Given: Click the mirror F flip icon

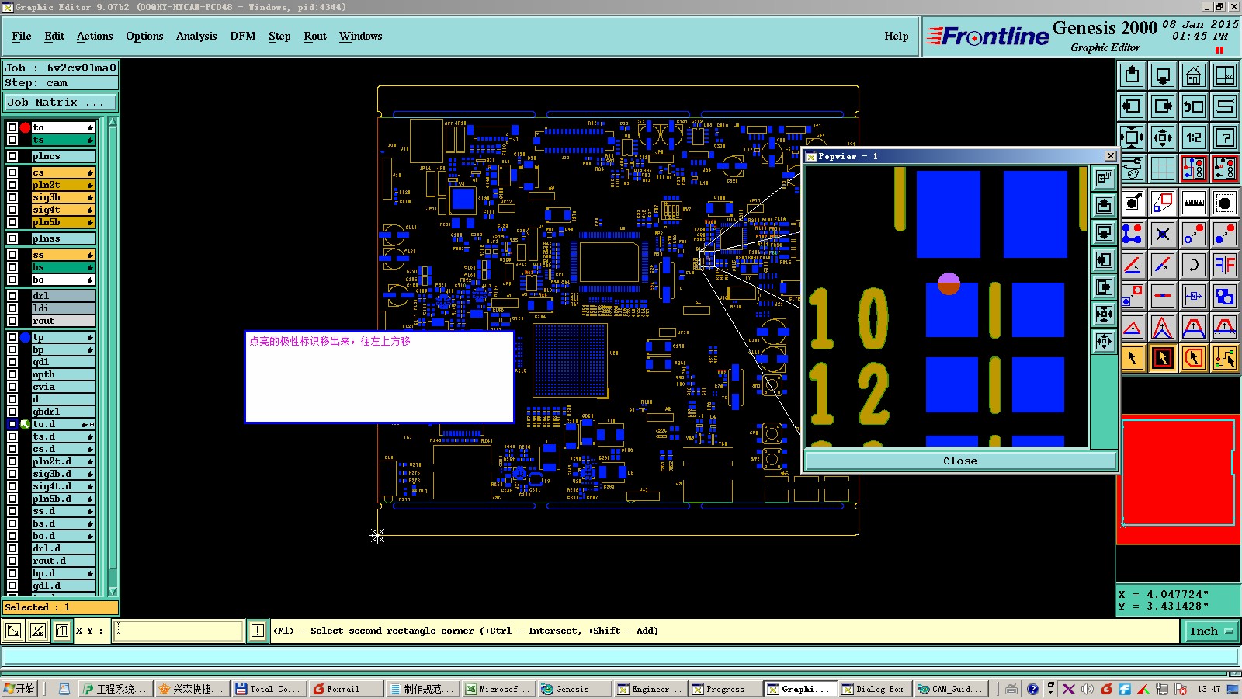Looking at the screenshot, I should coord(1225,265).
